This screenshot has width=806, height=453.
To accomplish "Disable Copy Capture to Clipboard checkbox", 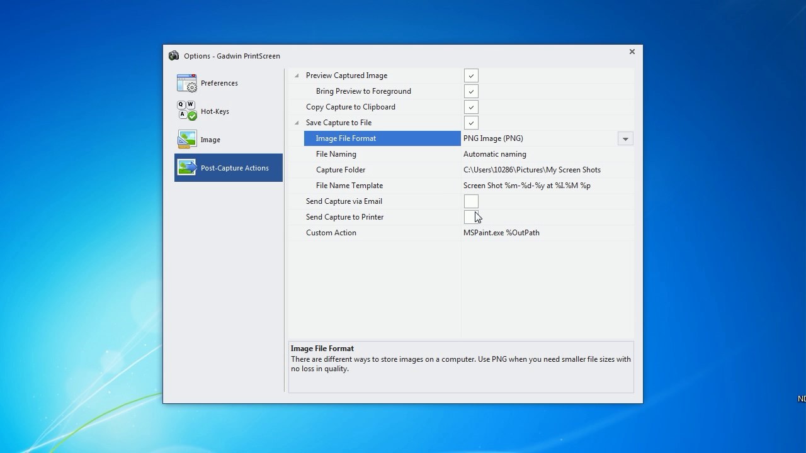I will [471, 107].
